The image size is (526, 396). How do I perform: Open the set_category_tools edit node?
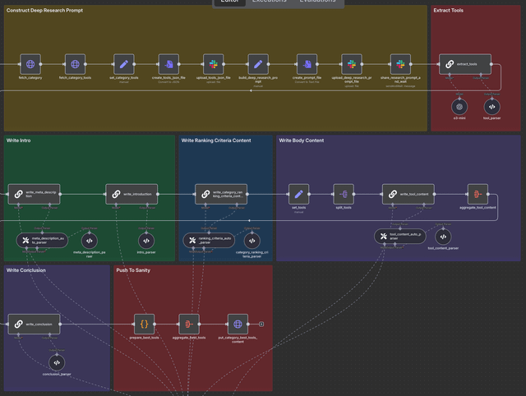(124, 64)
